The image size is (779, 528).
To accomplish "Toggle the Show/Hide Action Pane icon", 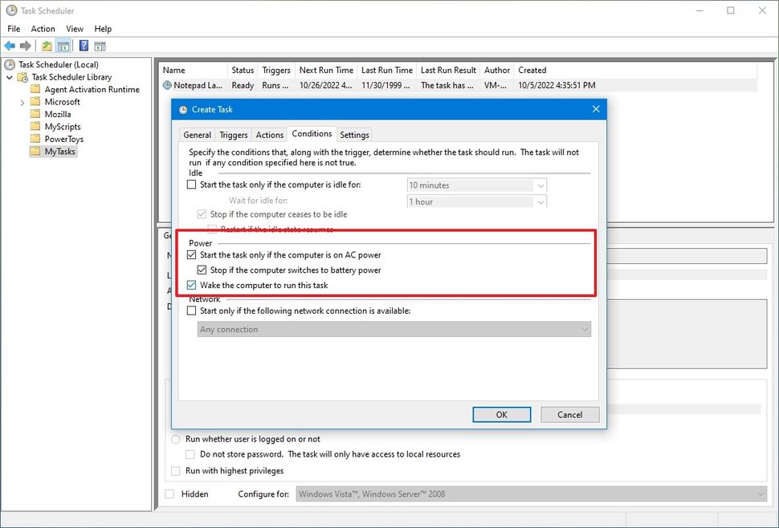I will [x=100, y=46].
